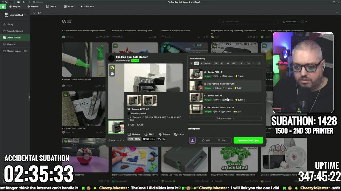341x191 pixels.
Task: Filter profiles by X1
Action: (228, 63)
